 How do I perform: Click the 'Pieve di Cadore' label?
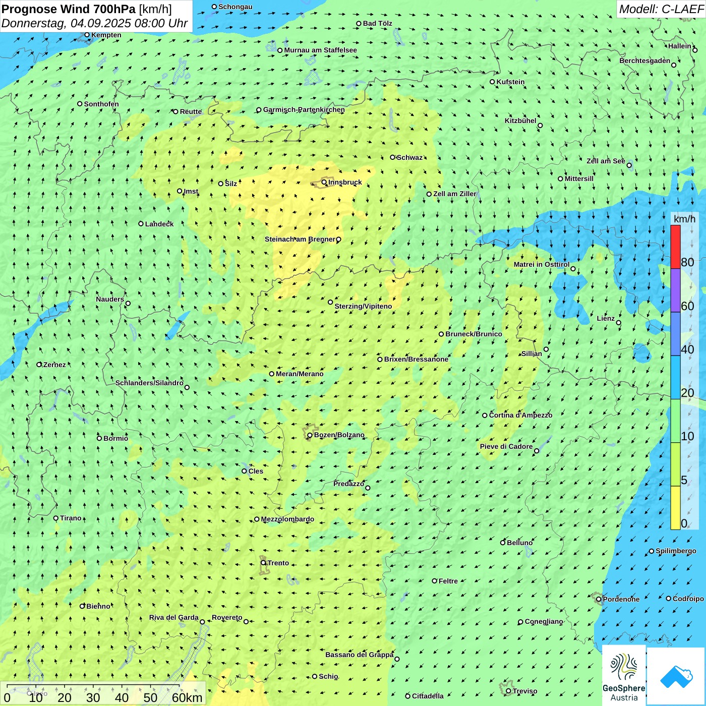pyautogui.click(x=506, y=446)
